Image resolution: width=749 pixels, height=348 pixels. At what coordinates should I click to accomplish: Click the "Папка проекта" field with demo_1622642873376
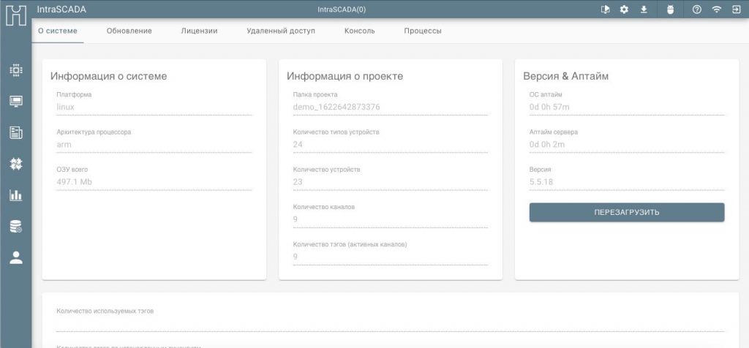(391, 102)
